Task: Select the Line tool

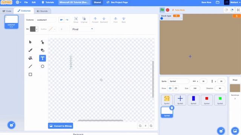Action: tap(30, 66)
